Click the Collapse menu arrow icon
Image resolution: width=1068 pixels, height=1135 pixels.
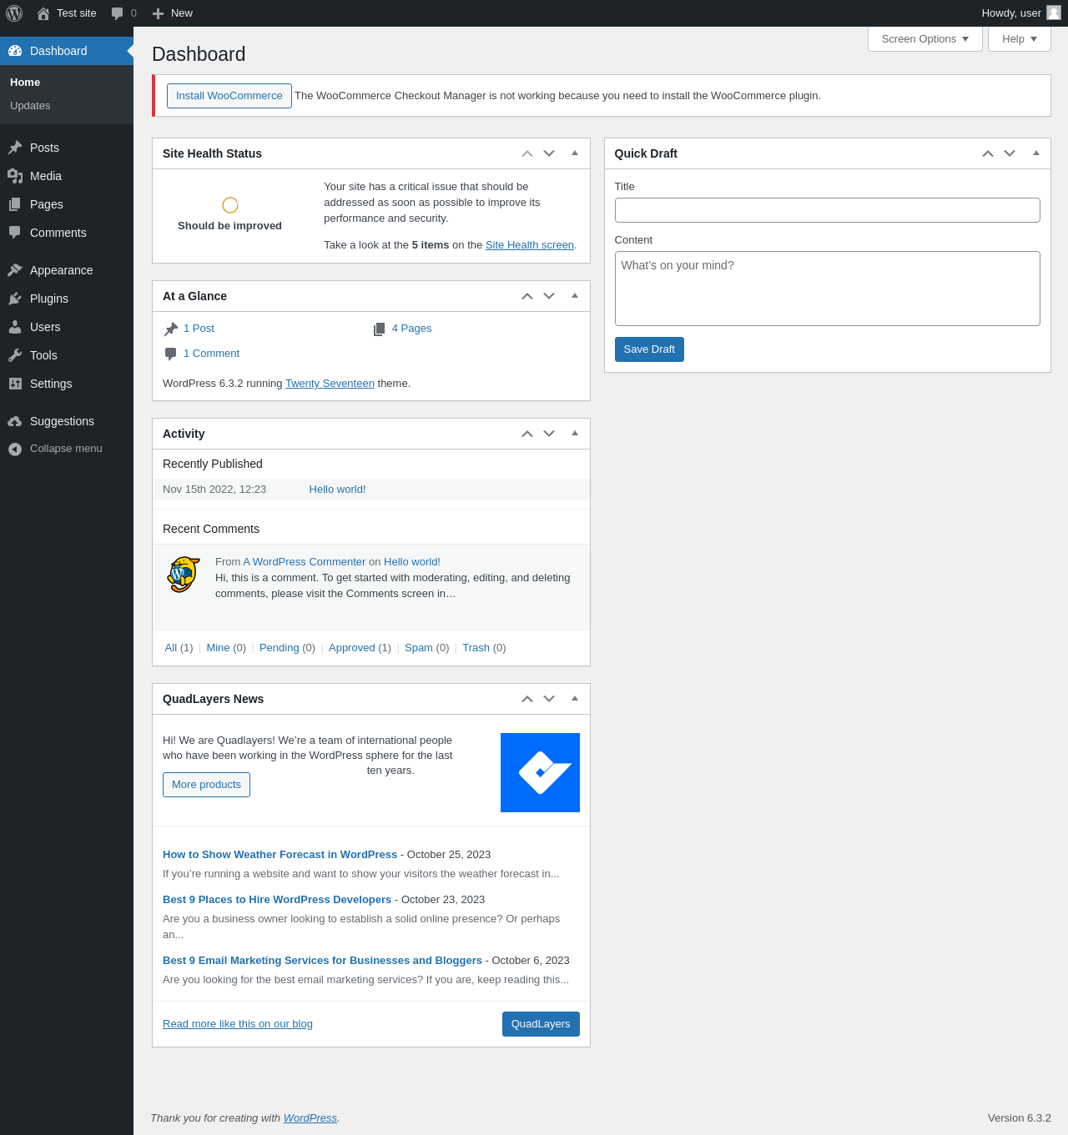[15, 449]
